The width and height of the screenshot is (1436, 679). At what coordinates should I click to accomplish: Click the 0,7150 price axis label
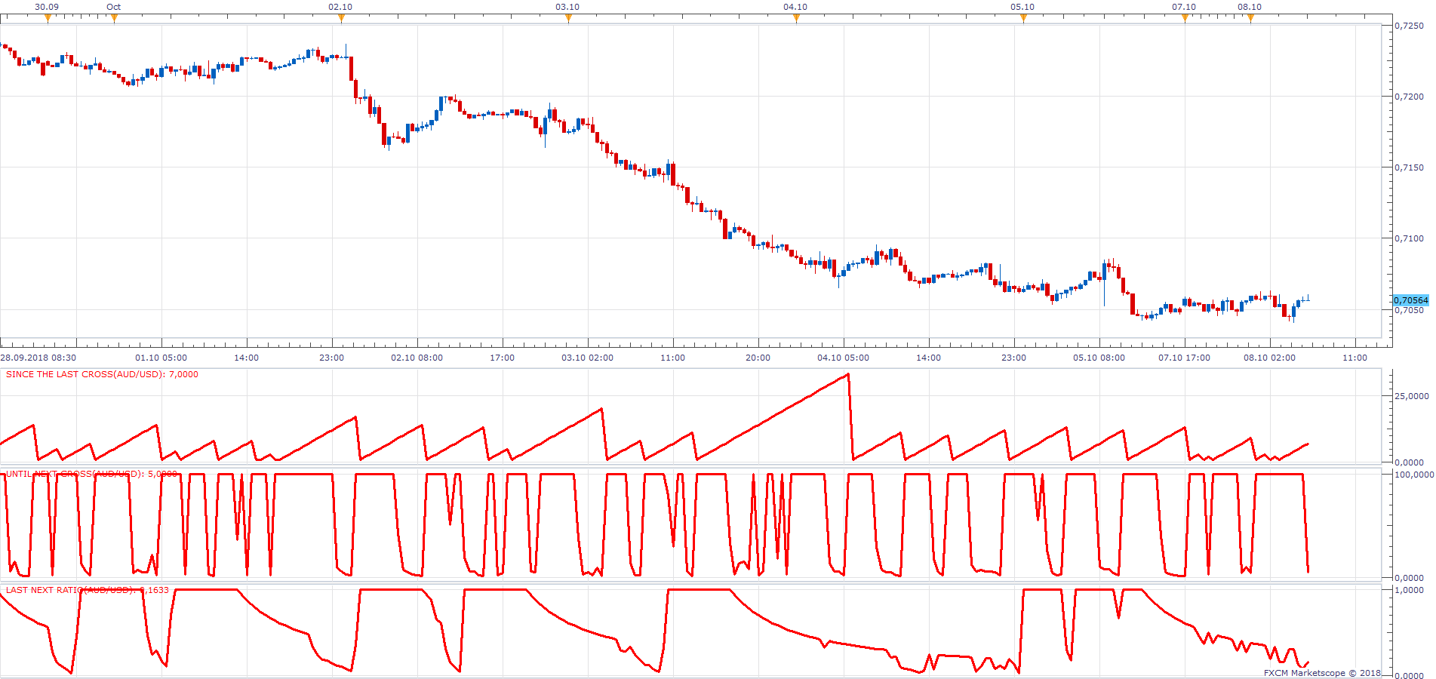(1410, 167)
